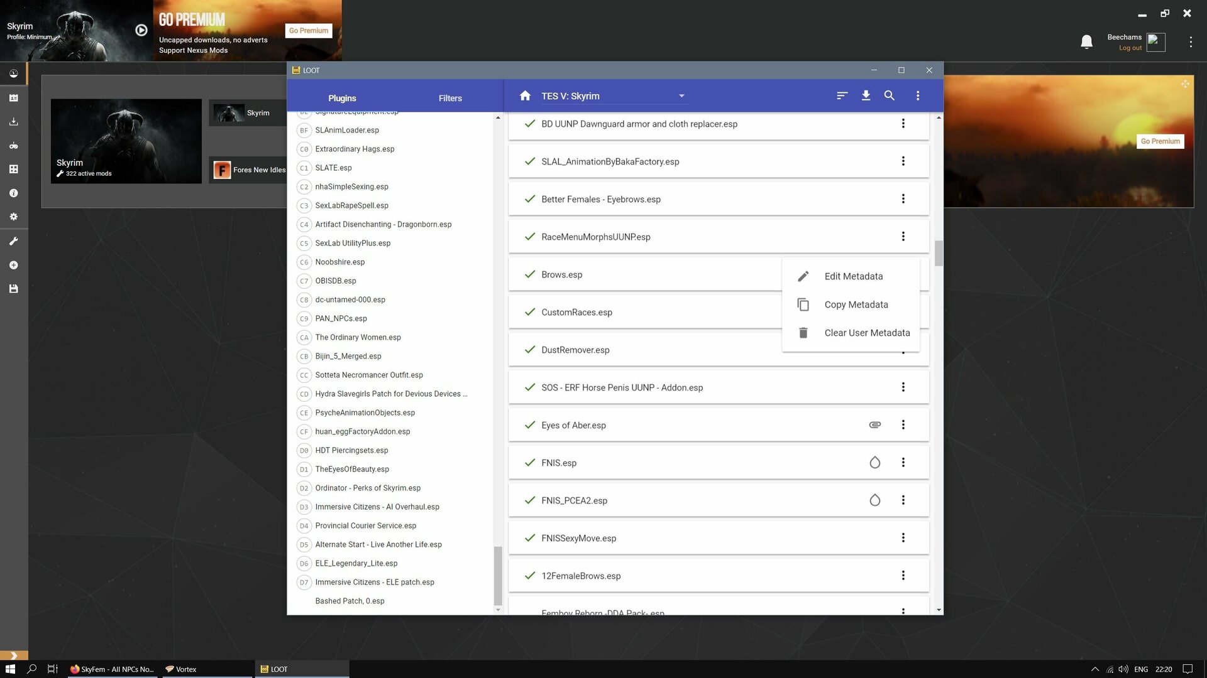Open the three-dot menu for BD UUNP Dawnguard armor
Screen dimensions: 1207x678
903,124
